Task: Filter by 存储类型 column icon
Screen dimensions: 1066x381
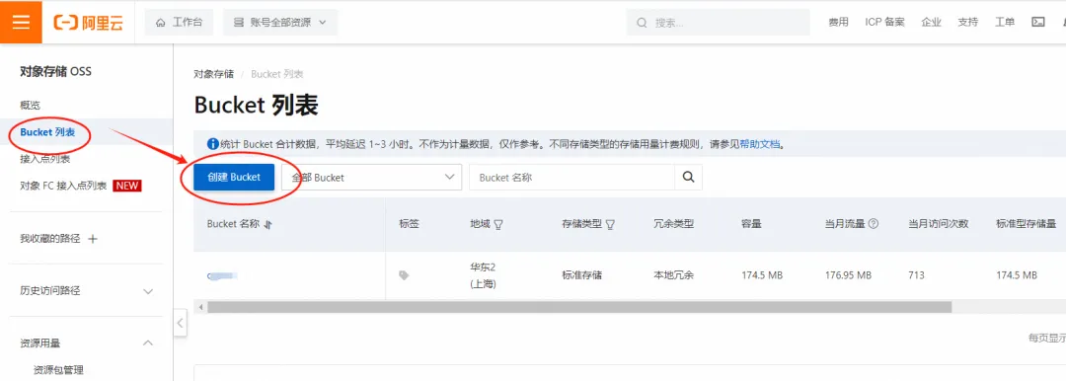Action: tap(610, 224)
